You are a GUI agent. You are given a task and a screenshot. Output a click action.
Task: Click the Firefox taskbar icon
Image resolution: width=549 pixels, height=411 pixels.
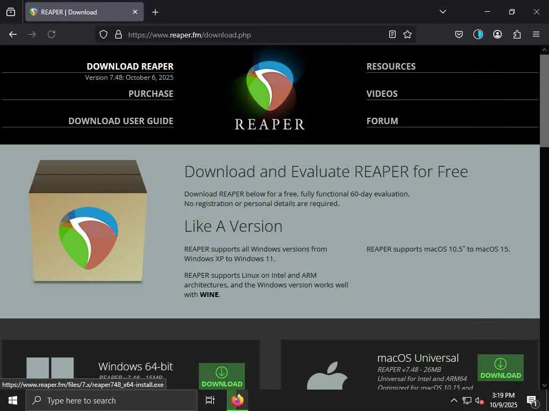coord(238,400)
